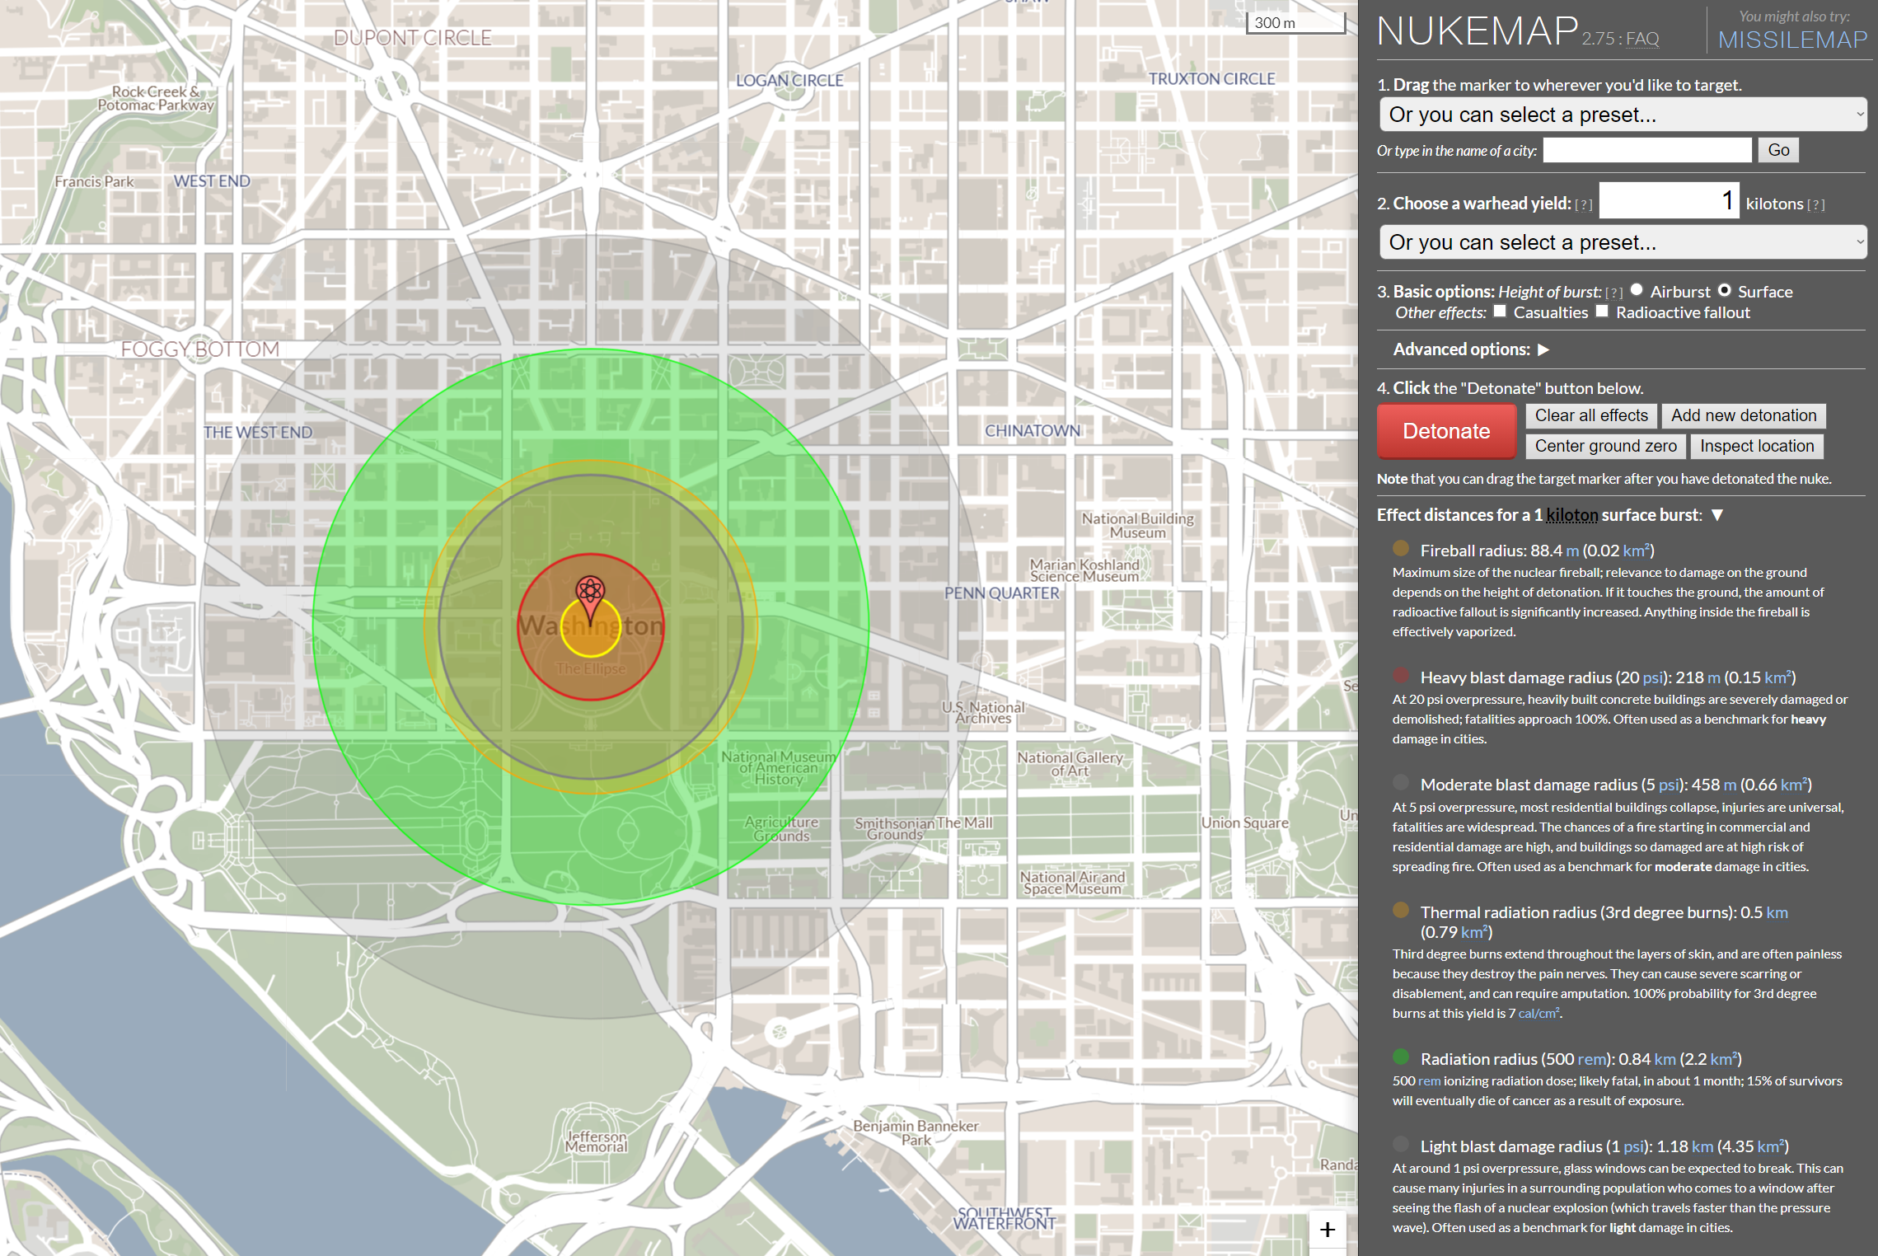1878x1256 pixels.
Task: Click the Jefferson Memorial map label
Action: click(597, 1141)
